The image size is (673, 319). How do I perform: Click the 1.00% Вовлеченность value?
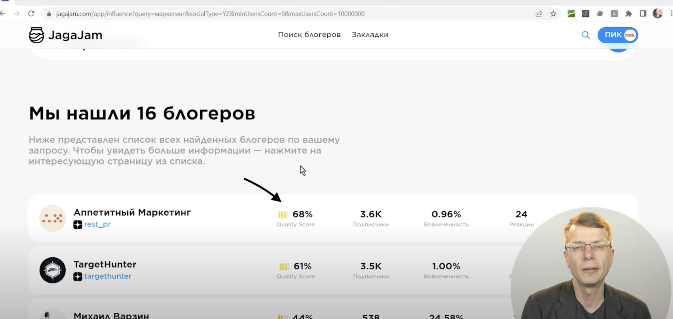coord(446,266)
